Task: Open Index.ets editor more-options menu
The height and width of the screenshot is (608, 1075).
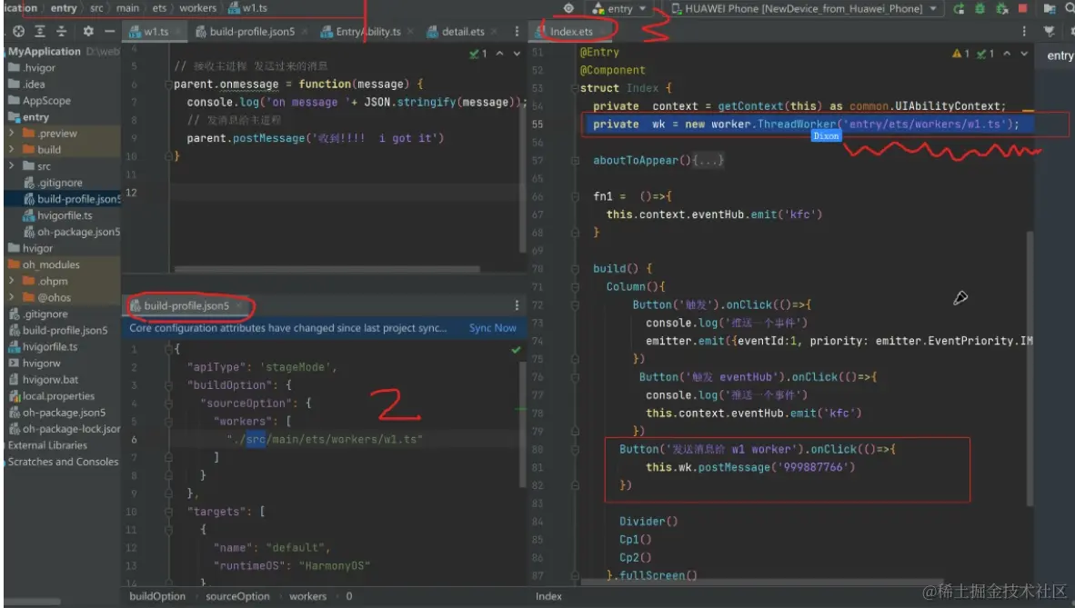Action: point(1023,32)
